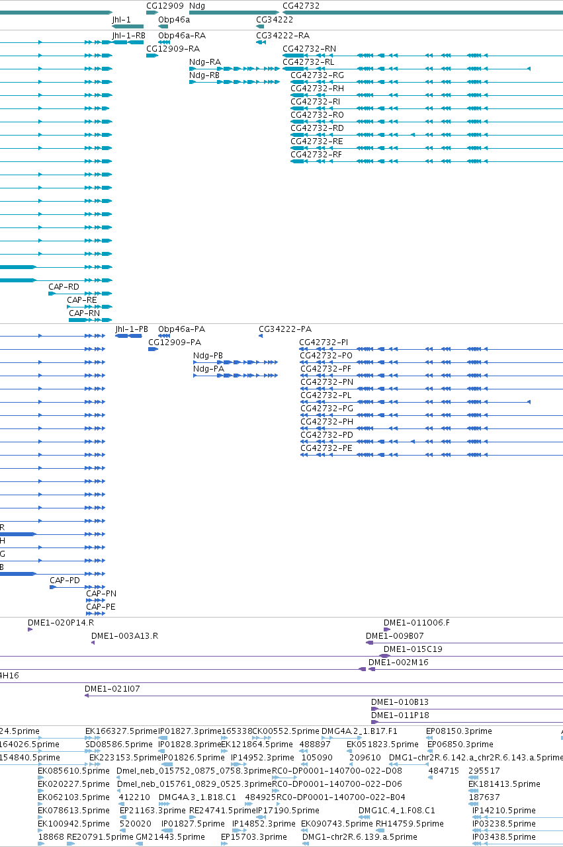Select EST EK181413.5prime
Image resolution: width=563 pixels, height=847 pixels.
coord(504,784)
